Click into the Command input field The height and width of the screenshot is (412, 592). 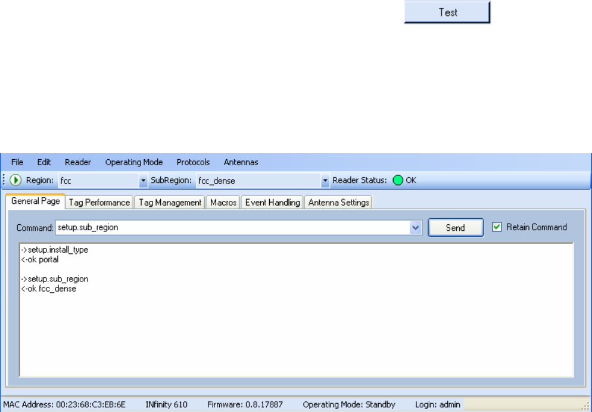tap(232, 228)
